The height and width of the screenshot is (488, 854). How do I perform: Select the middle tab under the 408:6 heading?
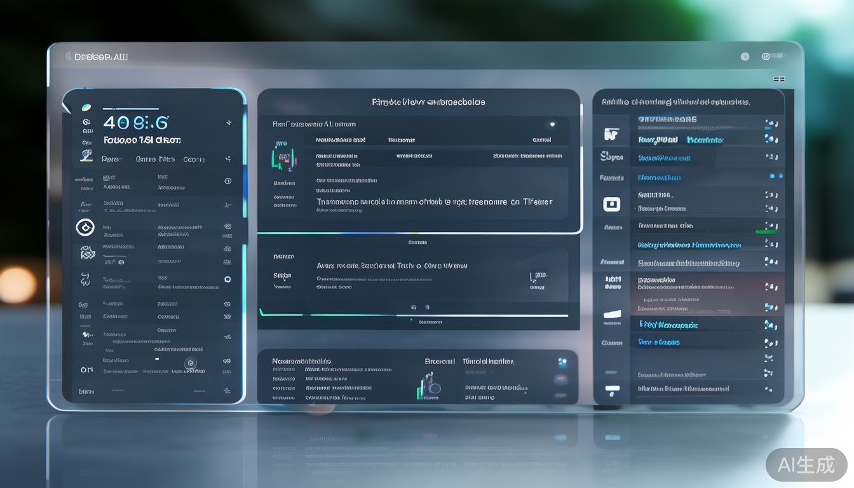pos(155,159)
